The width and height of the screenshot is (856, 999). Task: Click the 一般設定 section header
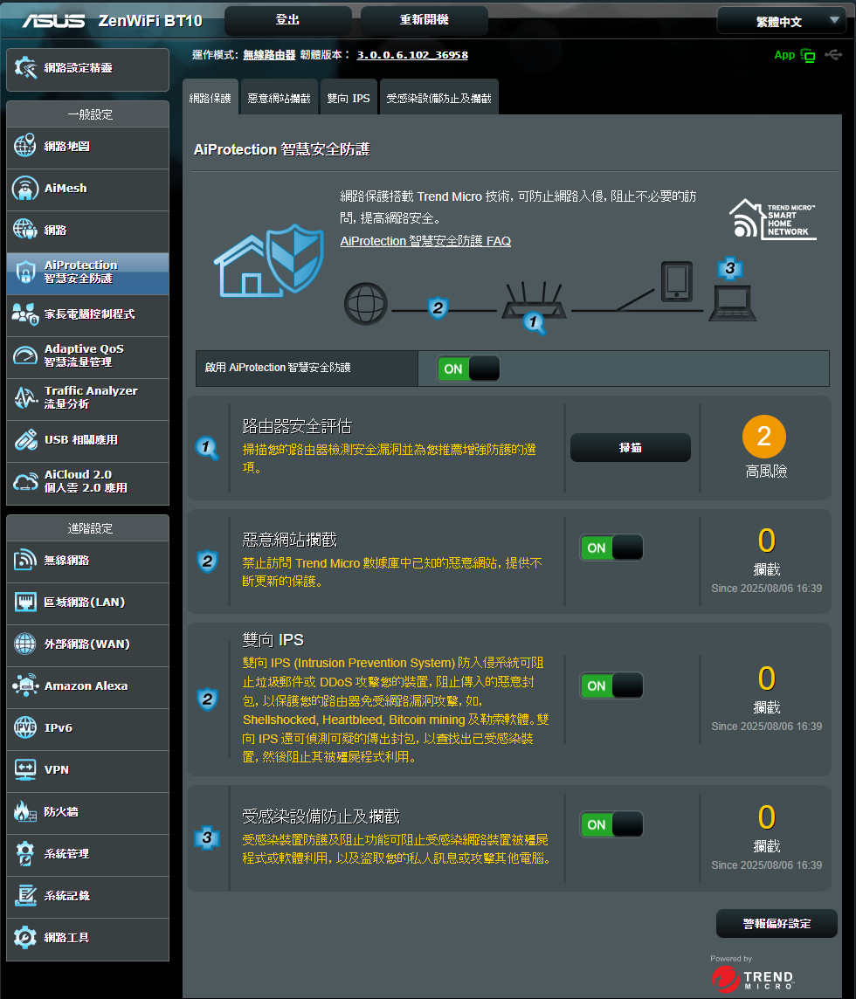click(90, 114)
